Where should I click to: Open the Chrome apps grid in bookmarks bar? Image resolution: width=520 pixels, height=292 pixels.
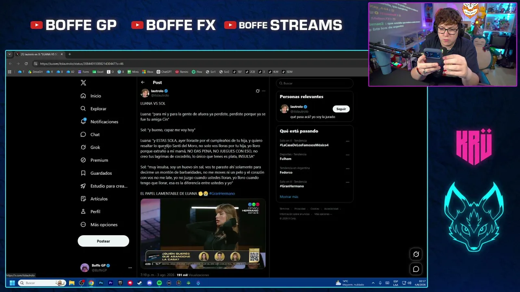[9, 72]
